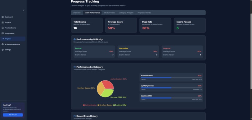Viewport: 252px width, 120px height.
Task: Click the 'Doctrine ORM: 50%' pie label
Action: point(118,97)
